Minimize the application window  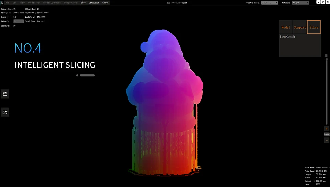(x=318, y=2)
